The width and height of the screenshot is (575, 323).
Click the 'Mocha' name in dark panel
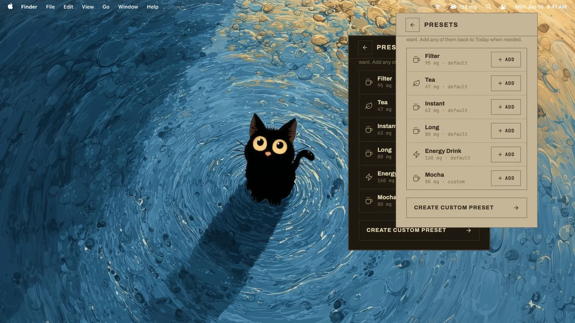point(386,197)
